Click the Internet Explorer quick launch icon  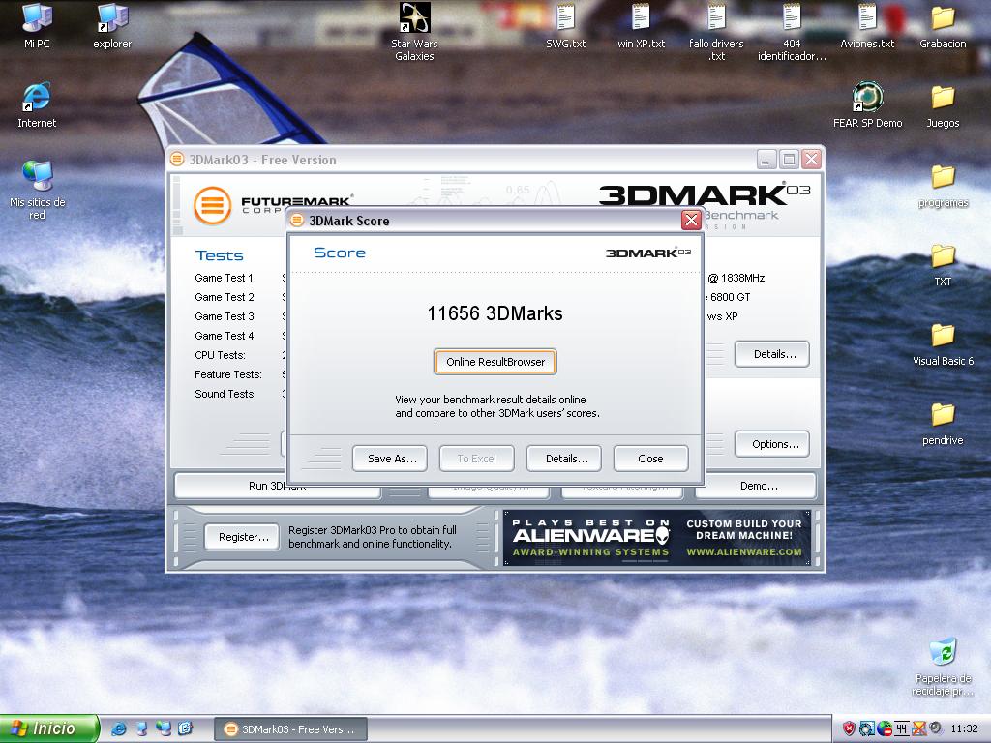pos(118,728)
